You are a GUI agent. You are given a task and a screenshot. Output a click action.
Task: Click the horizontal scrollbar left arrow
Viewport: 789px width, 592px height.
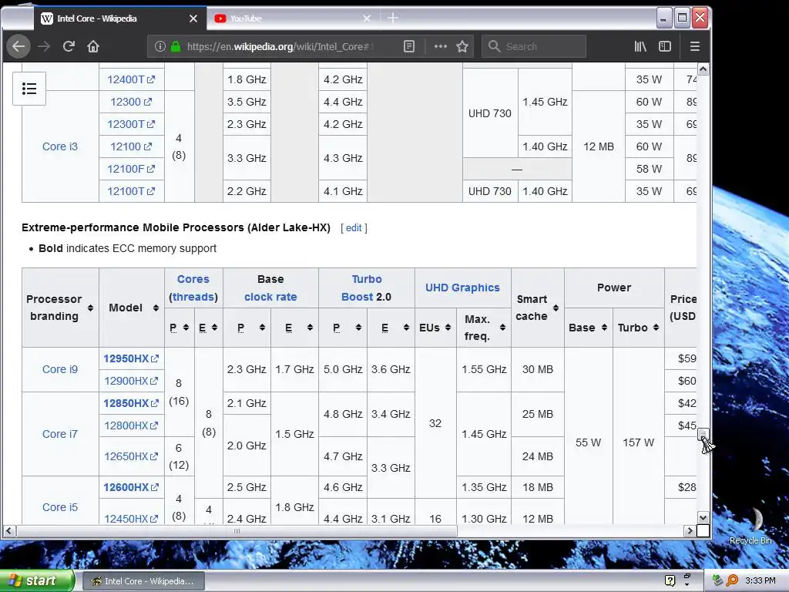[9, 530]
